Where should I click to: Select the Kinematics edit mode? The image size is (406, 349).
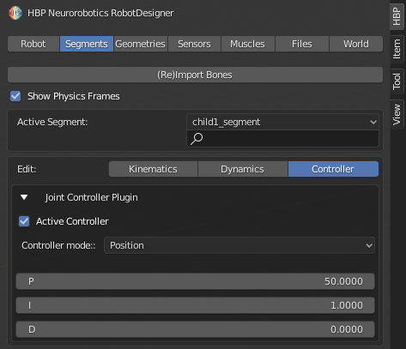[x=153, y=169]
